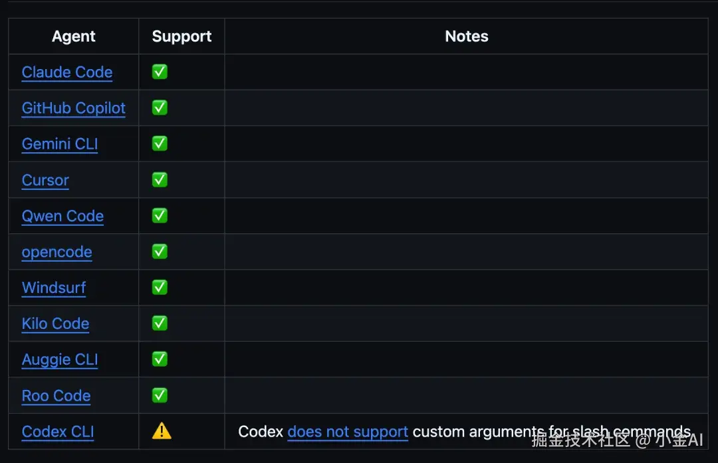Image resolution: width=718 pixels, height=463 pixels.
Task: Follow the Codex CLI link
Action: [x=58, y=431]
